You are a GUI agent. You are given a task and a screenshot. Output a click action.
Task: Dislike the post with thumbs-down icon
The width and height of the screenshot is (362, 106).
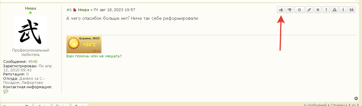(289, 10)
